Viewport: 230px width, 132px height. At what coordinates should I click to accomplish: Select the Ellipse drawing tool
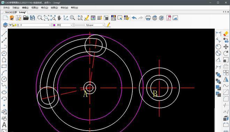tap(4, 92)
